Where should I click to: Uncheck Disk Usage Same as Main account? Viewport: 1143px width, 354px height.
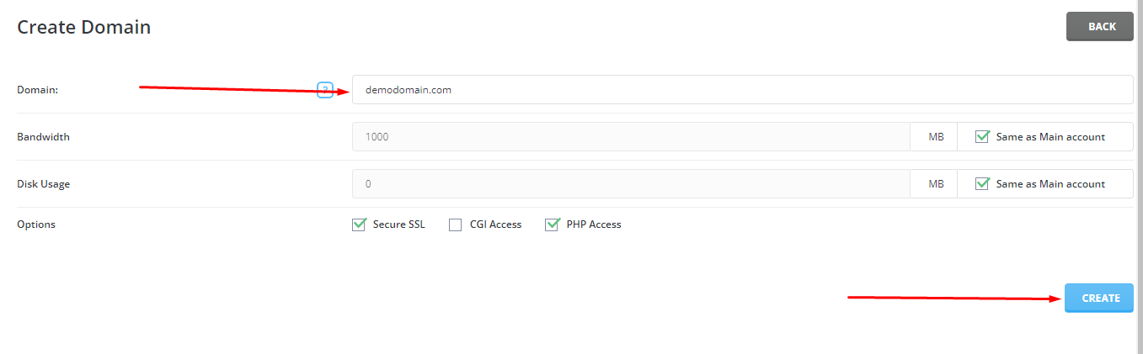tap(982, 183)
